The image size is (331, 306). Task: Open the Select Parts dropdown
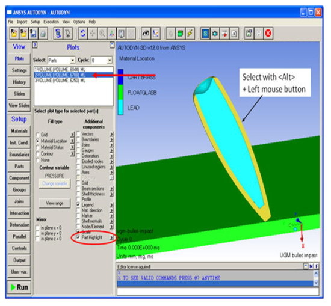coord(72,60)
